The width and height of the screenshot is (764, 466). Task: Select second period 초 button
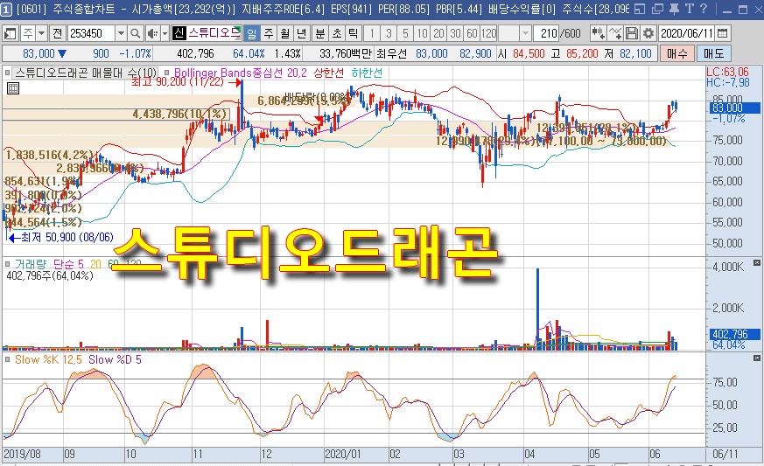point(337,33)
